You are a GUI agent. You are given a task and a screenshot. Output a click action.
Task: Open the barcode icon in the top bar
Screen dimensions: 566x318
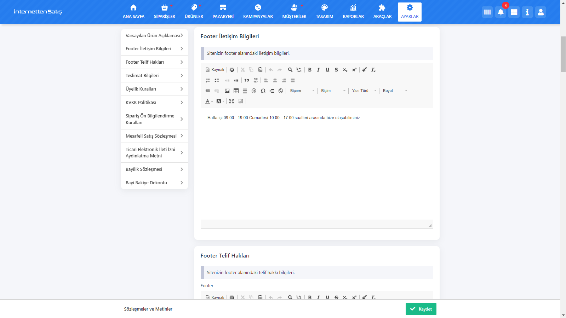tap(487, 12)
